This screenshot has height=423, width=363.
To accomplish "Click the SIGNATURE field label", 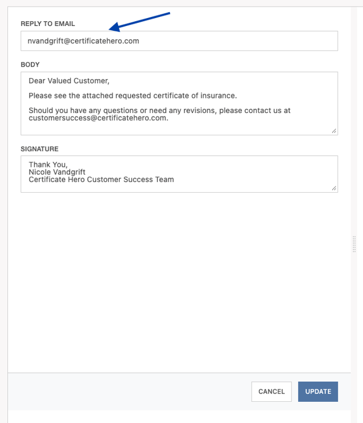I will coord(39,149).
